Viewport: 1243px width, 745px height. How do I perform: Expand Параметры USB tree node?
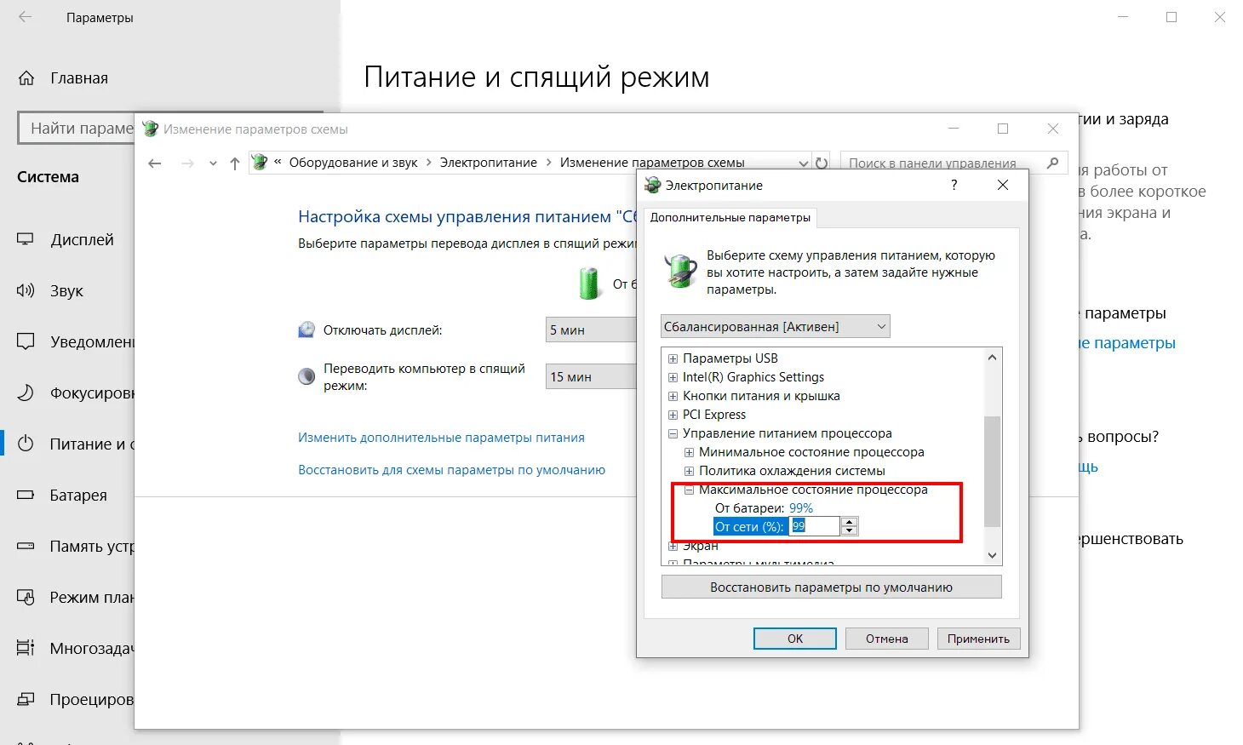[673, 358]
